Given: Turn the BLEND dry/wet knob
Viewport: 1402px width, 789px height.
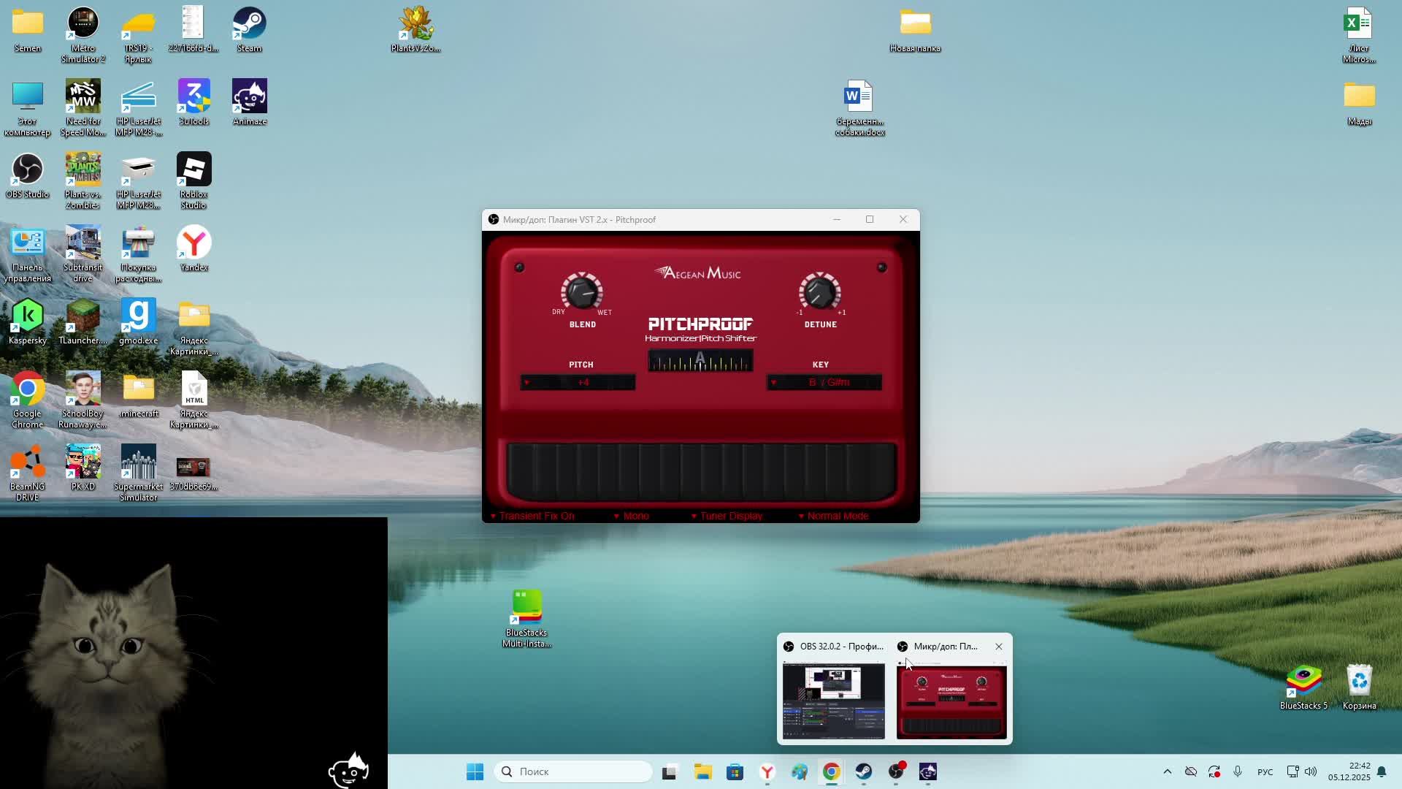Looking at the screenshot, I should click(x=581, y=293).
